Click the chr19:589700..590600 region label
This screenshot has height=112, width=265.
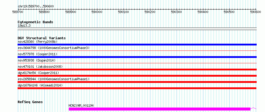[36, 7]
